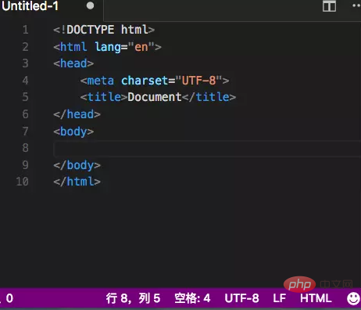Click the opening body tag on line 7
Image resolution: width=361 pixels, height=310 pixels.
click(73, 132)
